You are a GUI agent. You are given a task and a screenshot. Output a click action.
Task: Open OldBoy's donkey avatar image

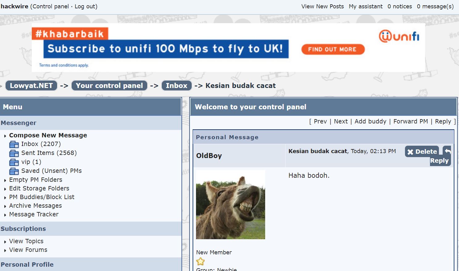tap(230, 205)
